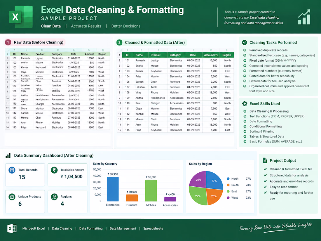Click the Sales by Region chart title
The image size is (321, 241).
(x=200, y=164)
